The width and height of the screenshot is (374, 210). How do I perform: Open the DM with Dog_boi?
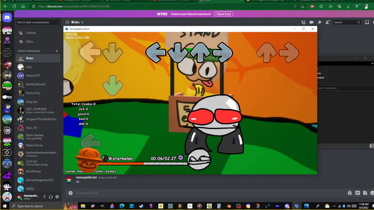pos(38,102)
